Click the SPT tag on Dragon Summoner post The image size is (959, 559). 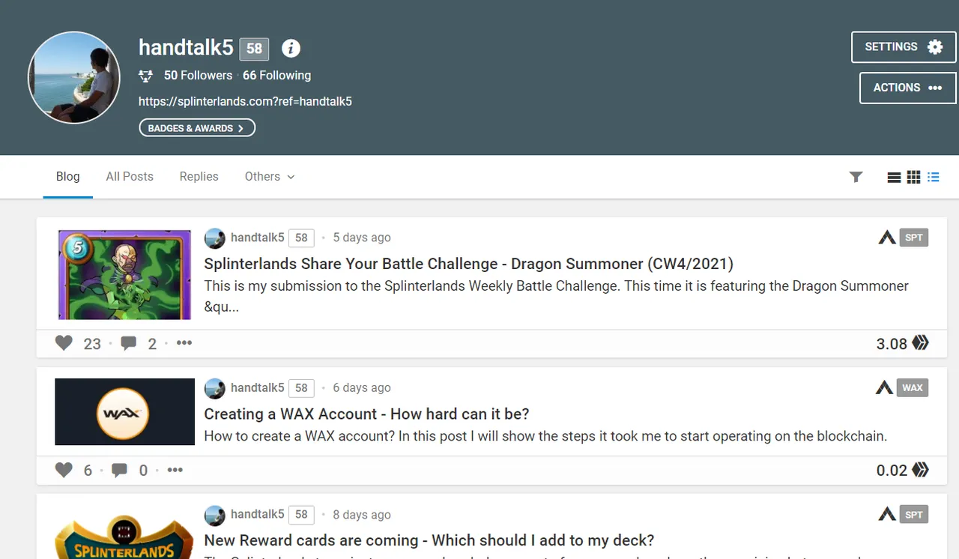[x=914, y=238]
